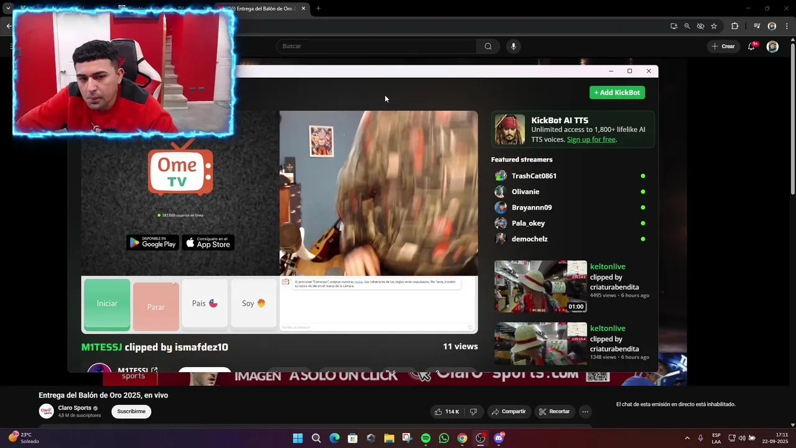
Task: Open Discord from the taskbar
Action: pos(498,438)
